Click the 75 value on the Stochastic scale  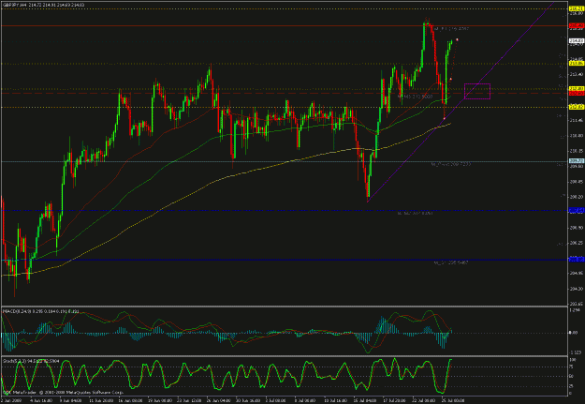(572, 367)
